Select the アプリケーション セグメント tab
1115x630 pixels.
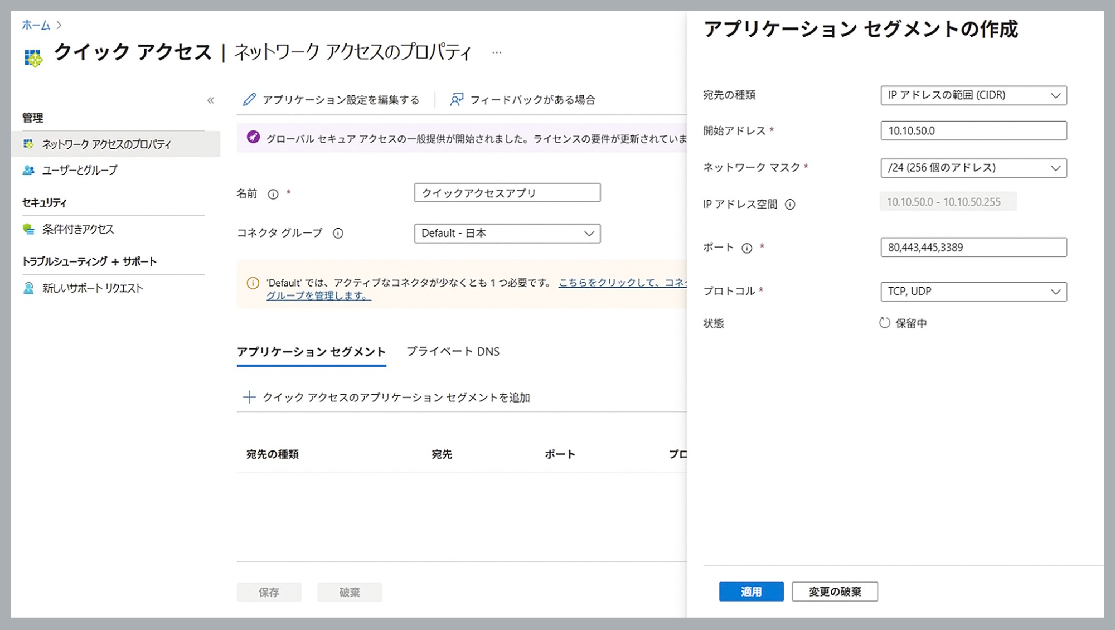click(311, 352)
